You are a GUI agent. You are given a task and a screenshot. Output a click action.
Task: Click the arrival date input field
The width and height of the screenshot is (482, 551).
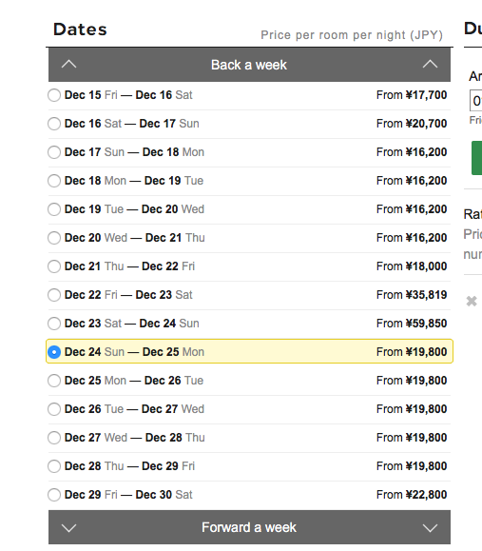[476, 101]
